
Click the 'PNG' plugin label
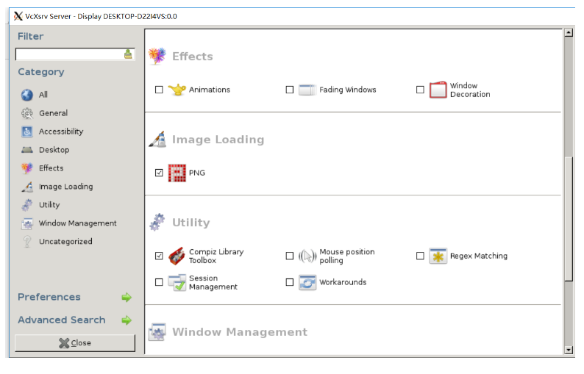point(196,173)
